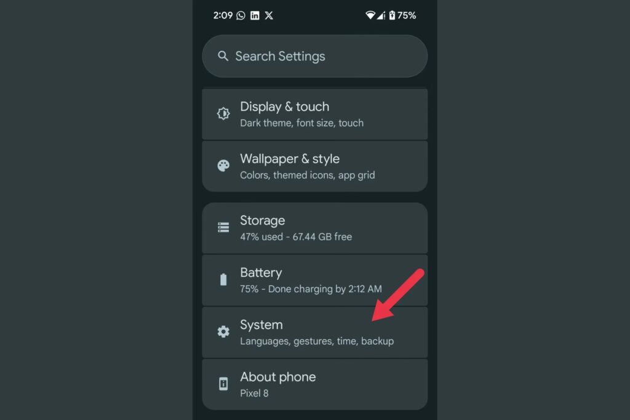This screenshot has height=420, width=630.
Task: Tap the magnifying glass search icon
Action: pyautogui.click(x=223, y=56)
